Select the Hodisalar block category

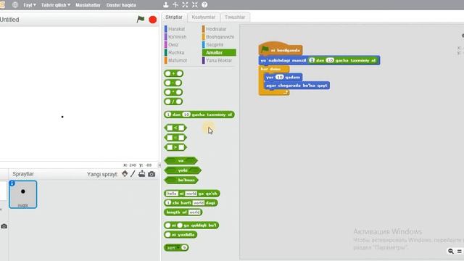click(216, 29)
